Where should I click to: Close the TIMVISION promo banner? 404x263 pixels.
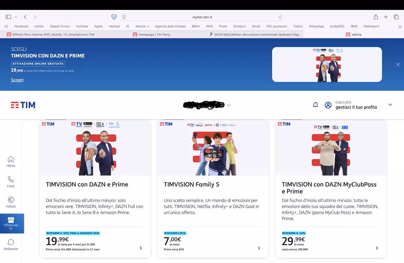[398, 64]
